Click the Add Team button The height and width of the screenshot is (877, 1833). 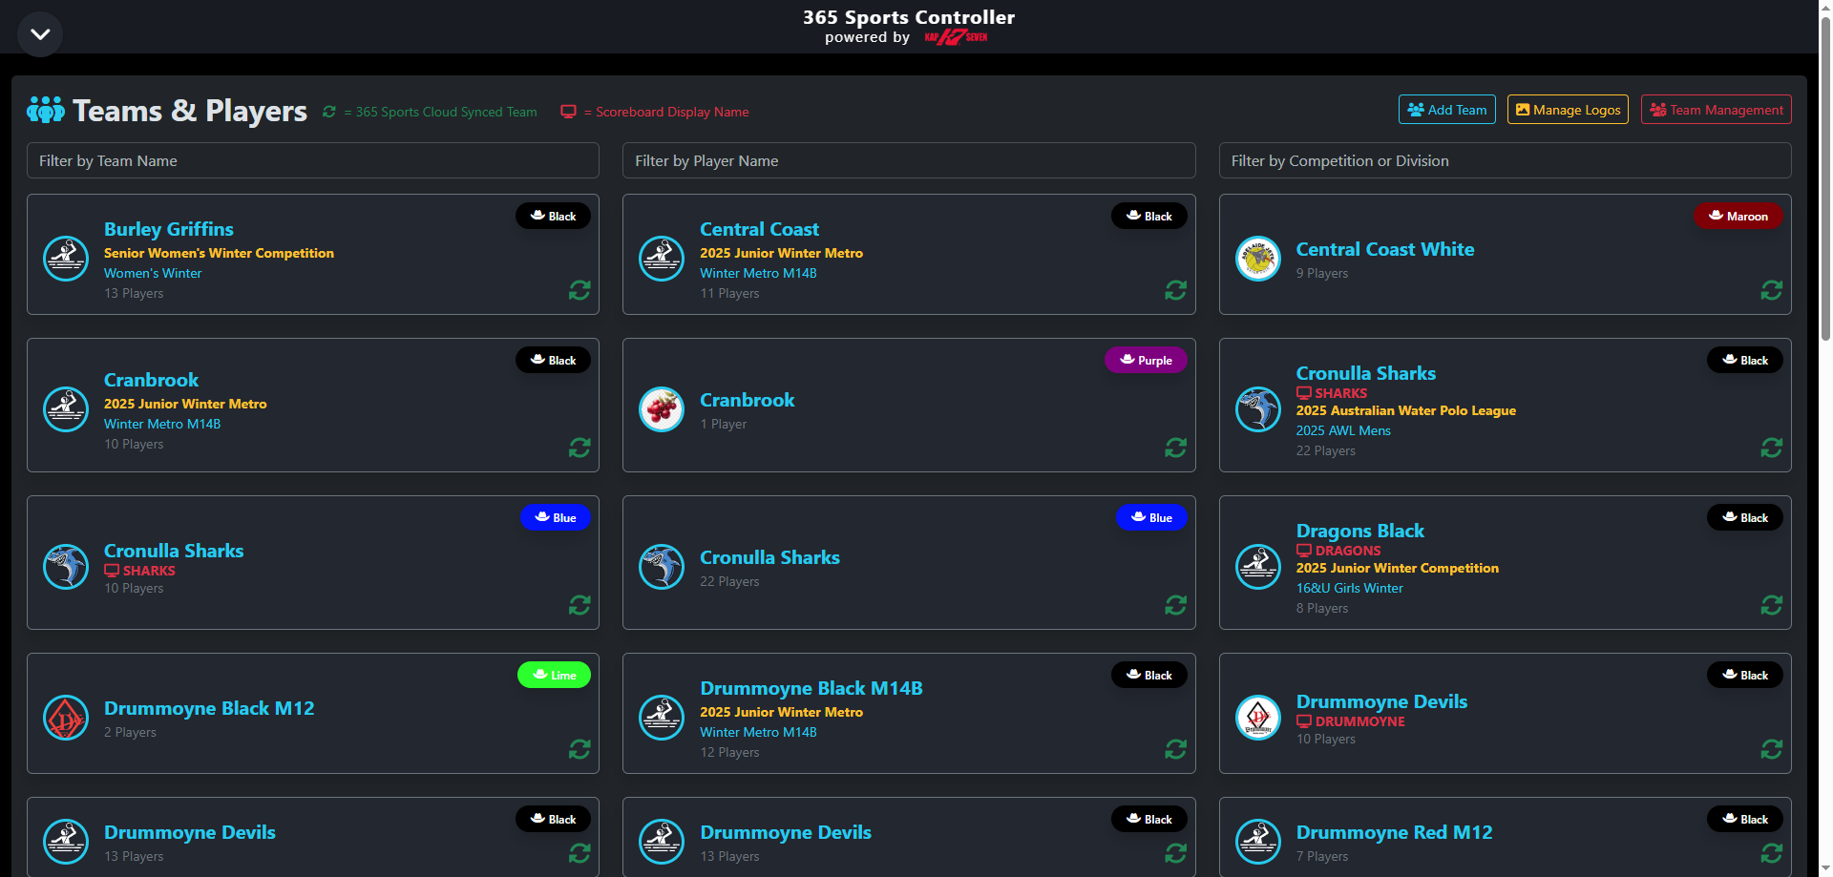coord(1446,109)
